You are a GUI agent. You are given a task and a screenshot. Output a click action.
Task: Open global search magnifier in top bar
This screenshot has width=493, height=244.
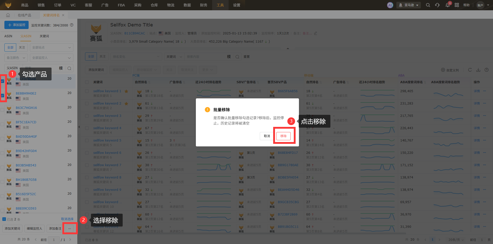click(x=428, y=5)
